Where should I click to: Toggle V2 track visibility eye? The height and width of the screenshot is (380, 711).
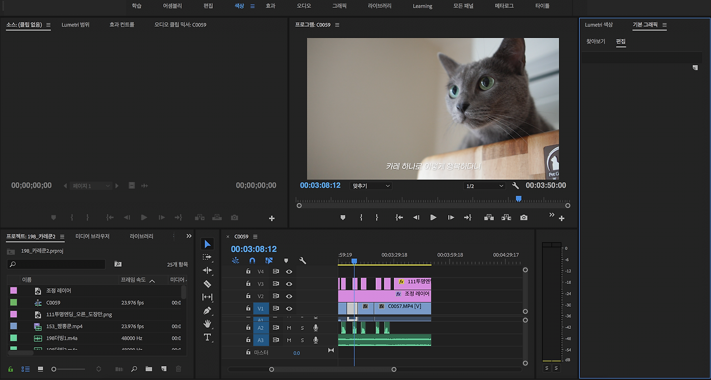tap(289, 296)
